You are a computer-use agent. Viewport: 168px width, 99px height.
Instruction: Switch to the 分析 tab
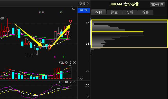[x=130, y=12]
